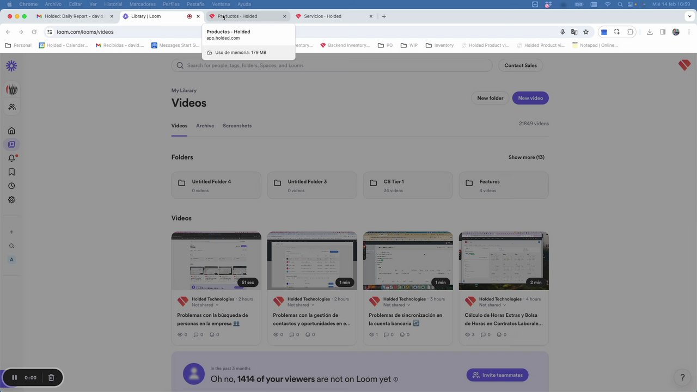Open the Library icon in Loom sidebar

[x=11, y=144]
